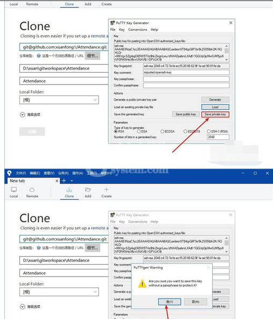
Task: Select SSH-1 (RSA) key type in upper PuTTY window
Action: (209, 131)
